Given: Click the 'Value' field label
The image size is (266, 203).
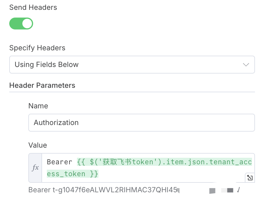Looking at the screenshot, I should (38, 145).
